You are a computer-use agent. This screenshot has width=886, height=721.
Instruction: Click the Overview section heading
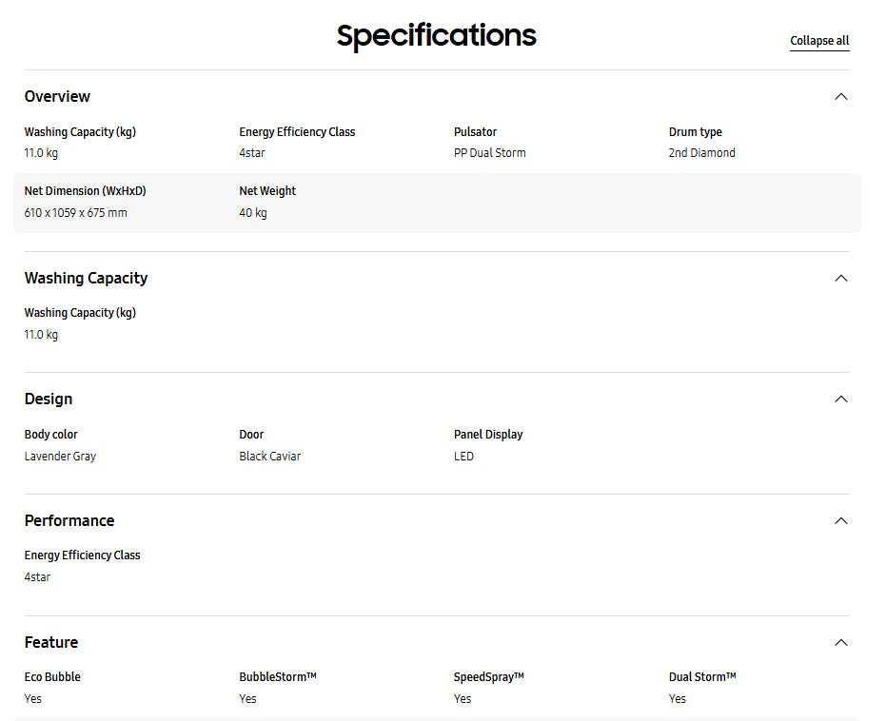click(x=57, y=96)
